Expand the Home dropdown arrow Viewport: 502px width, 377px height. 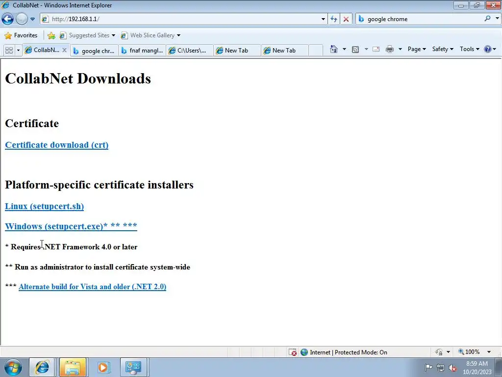pyautogui.click(x=344, y=49)
